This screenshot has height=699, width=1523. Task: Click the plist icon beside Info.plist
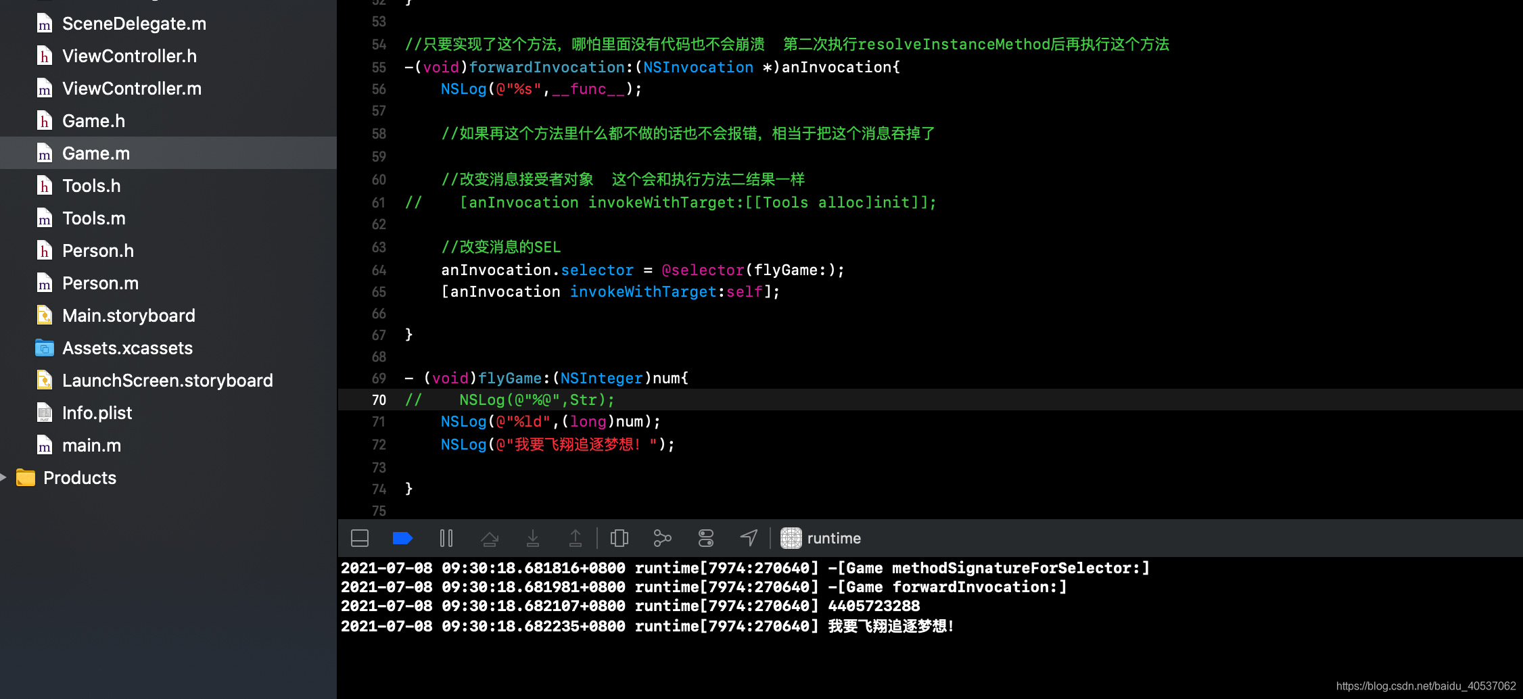pyautogui.click(x=45, y=413)
